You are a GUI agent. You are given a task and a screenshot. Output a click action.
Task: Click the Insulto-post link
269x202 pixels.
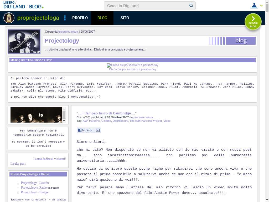(18, 164)
